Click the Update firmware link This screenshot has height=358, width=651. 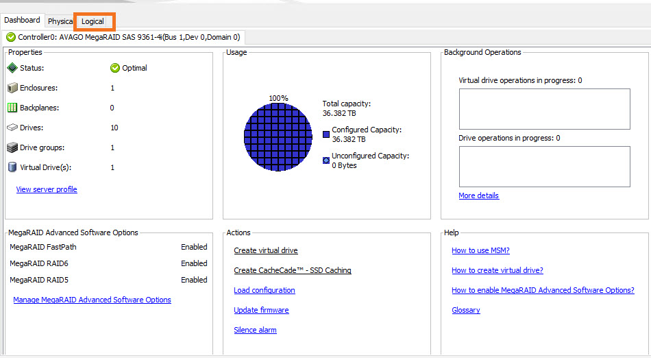click(x=261, y=310)
